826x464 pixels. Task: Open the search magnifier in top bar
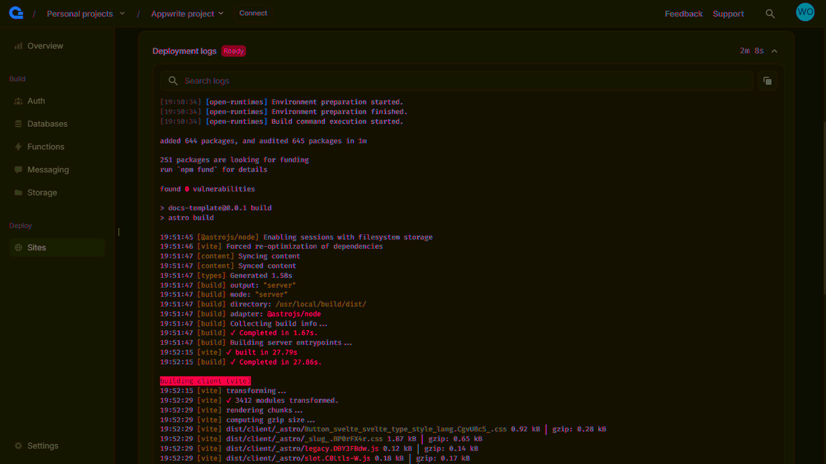pyautogui.click(x=770, y=13)
